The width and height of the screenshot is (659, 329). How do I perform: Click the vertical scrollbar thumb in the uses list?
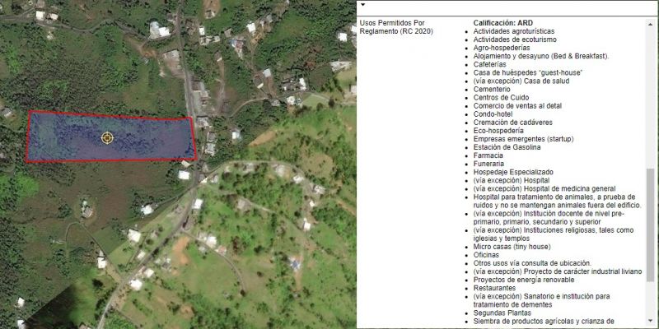pyautogui.click(x=651, y=212)
